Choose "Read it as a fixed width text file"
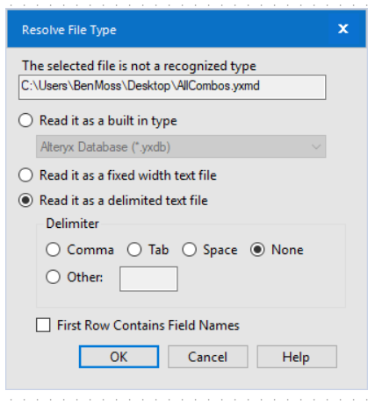This screenshot has height=405, width=375. (x=25, y=175)
